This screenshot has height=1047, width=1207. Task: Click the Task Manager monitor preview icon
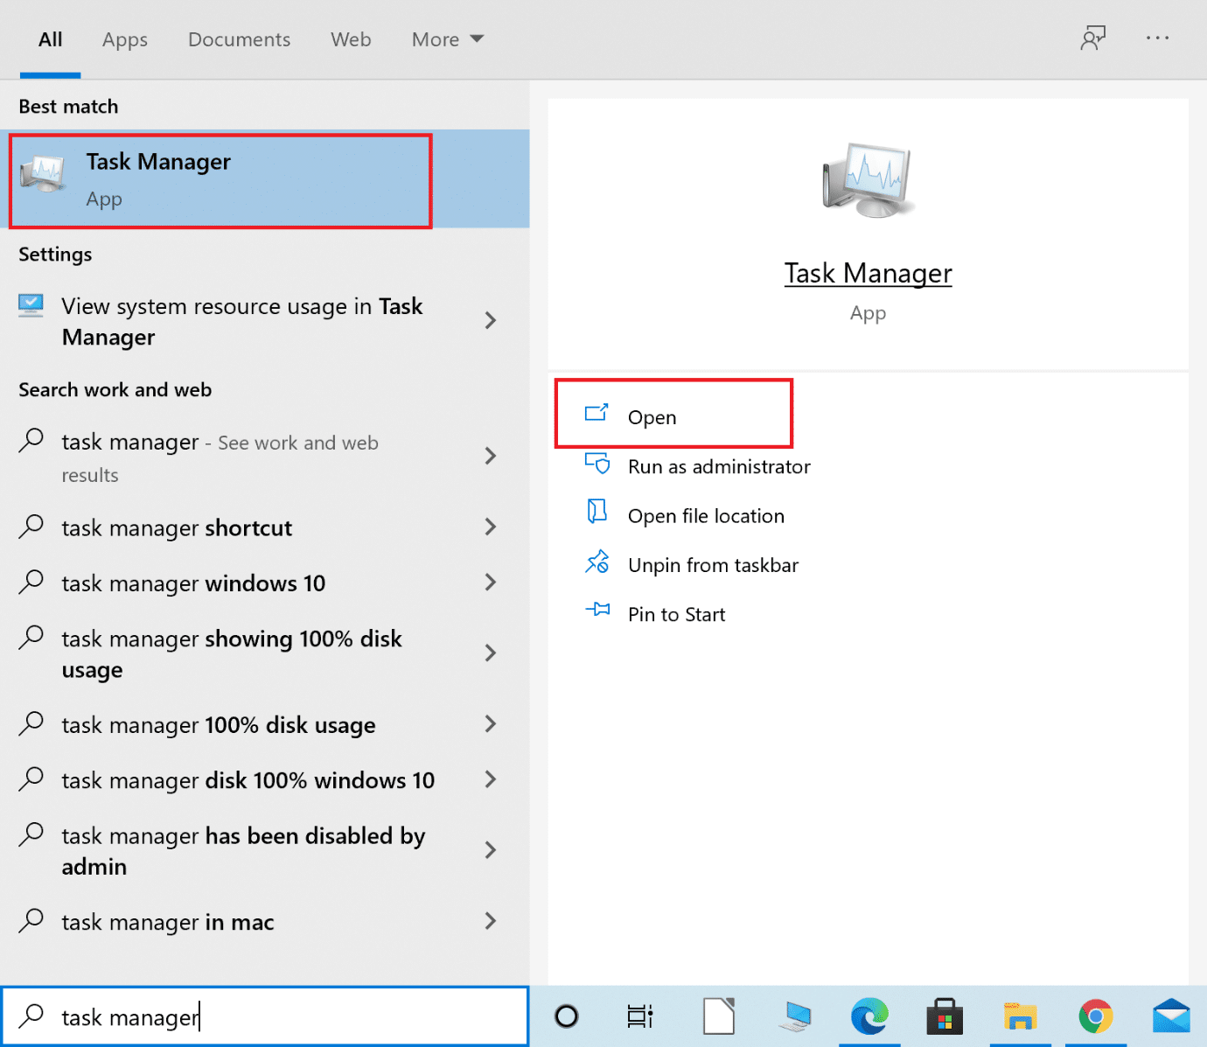coord(868,179)
